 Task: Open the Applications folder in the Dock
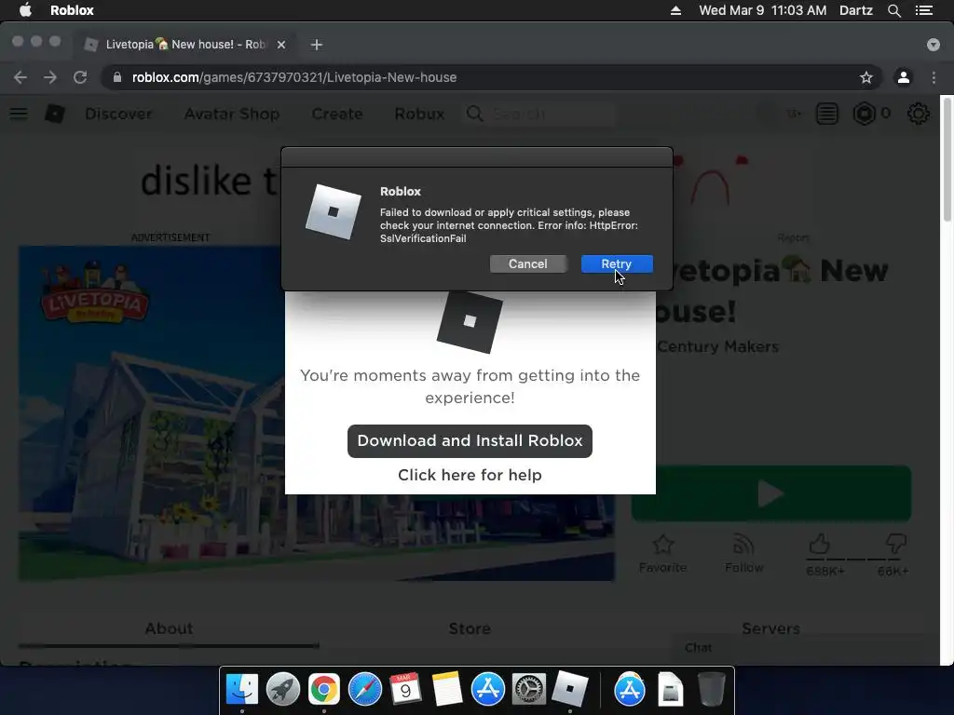tap(630, 690)
